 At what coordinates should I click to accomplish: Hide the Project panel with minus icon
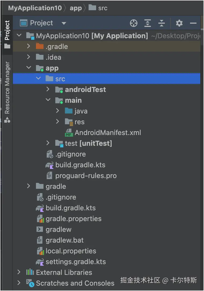tap(193, 23)
